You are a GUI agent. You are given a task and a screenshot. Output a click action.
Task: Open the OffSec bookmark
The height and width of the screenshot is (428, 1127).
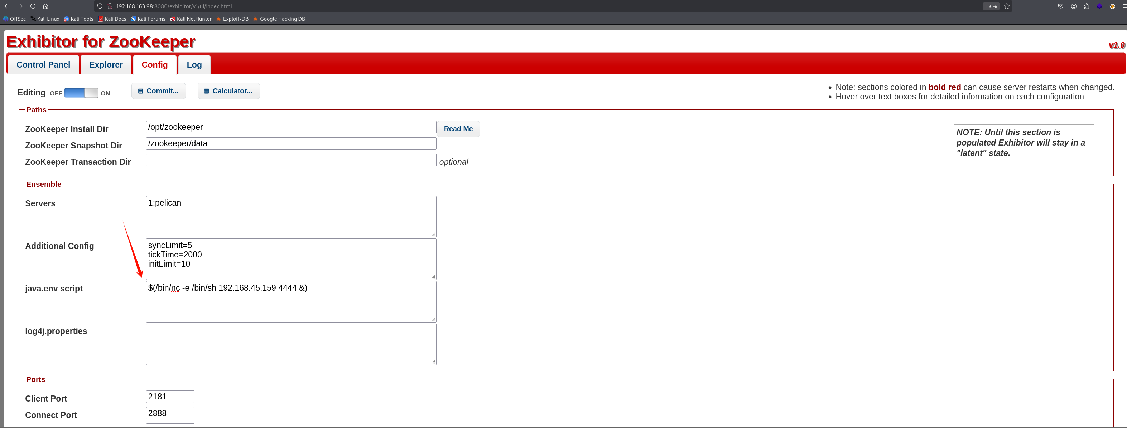[x=14, y=19]
